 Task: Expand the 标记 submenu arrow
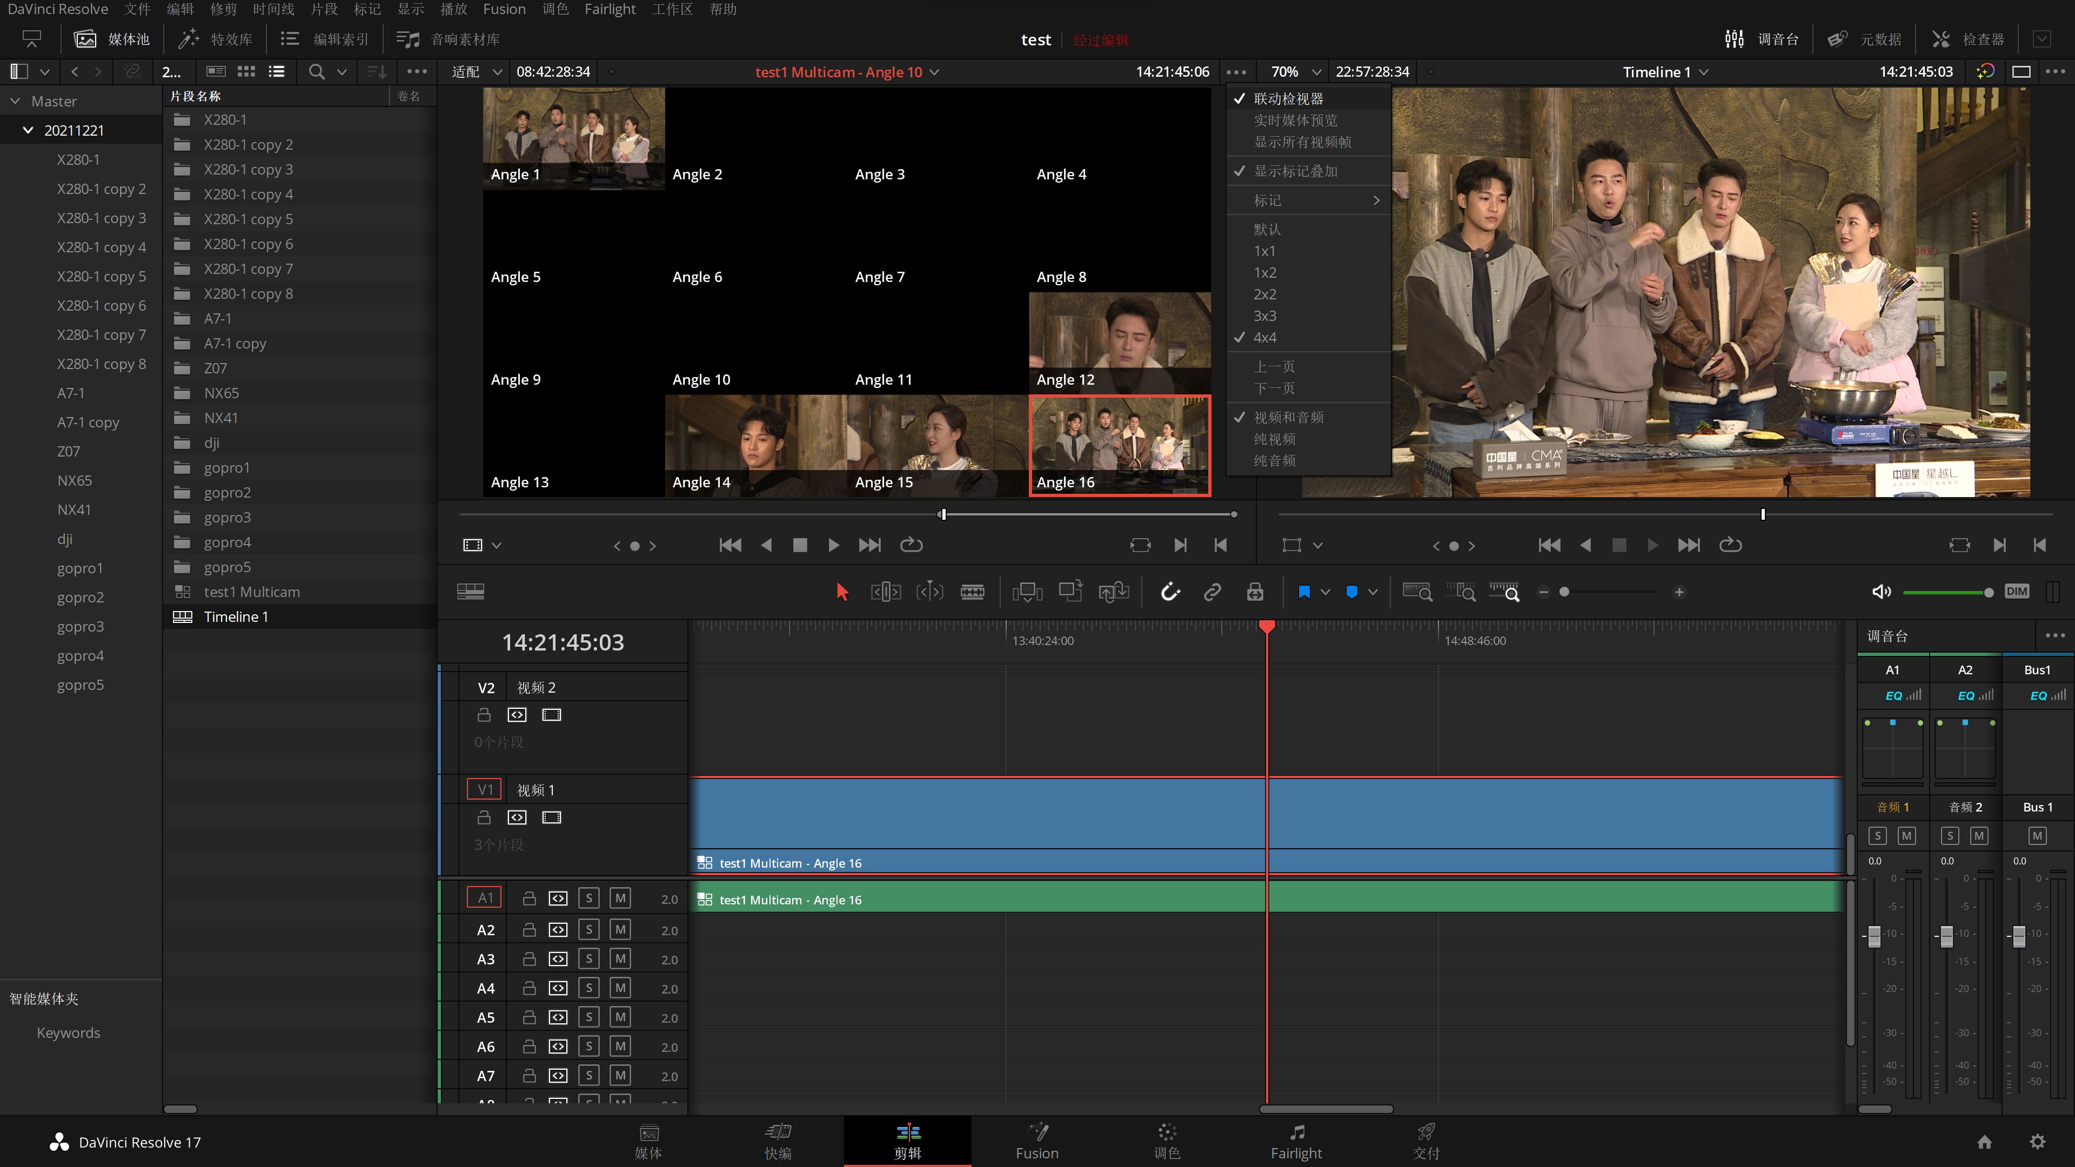click(x=1376, y=200)
